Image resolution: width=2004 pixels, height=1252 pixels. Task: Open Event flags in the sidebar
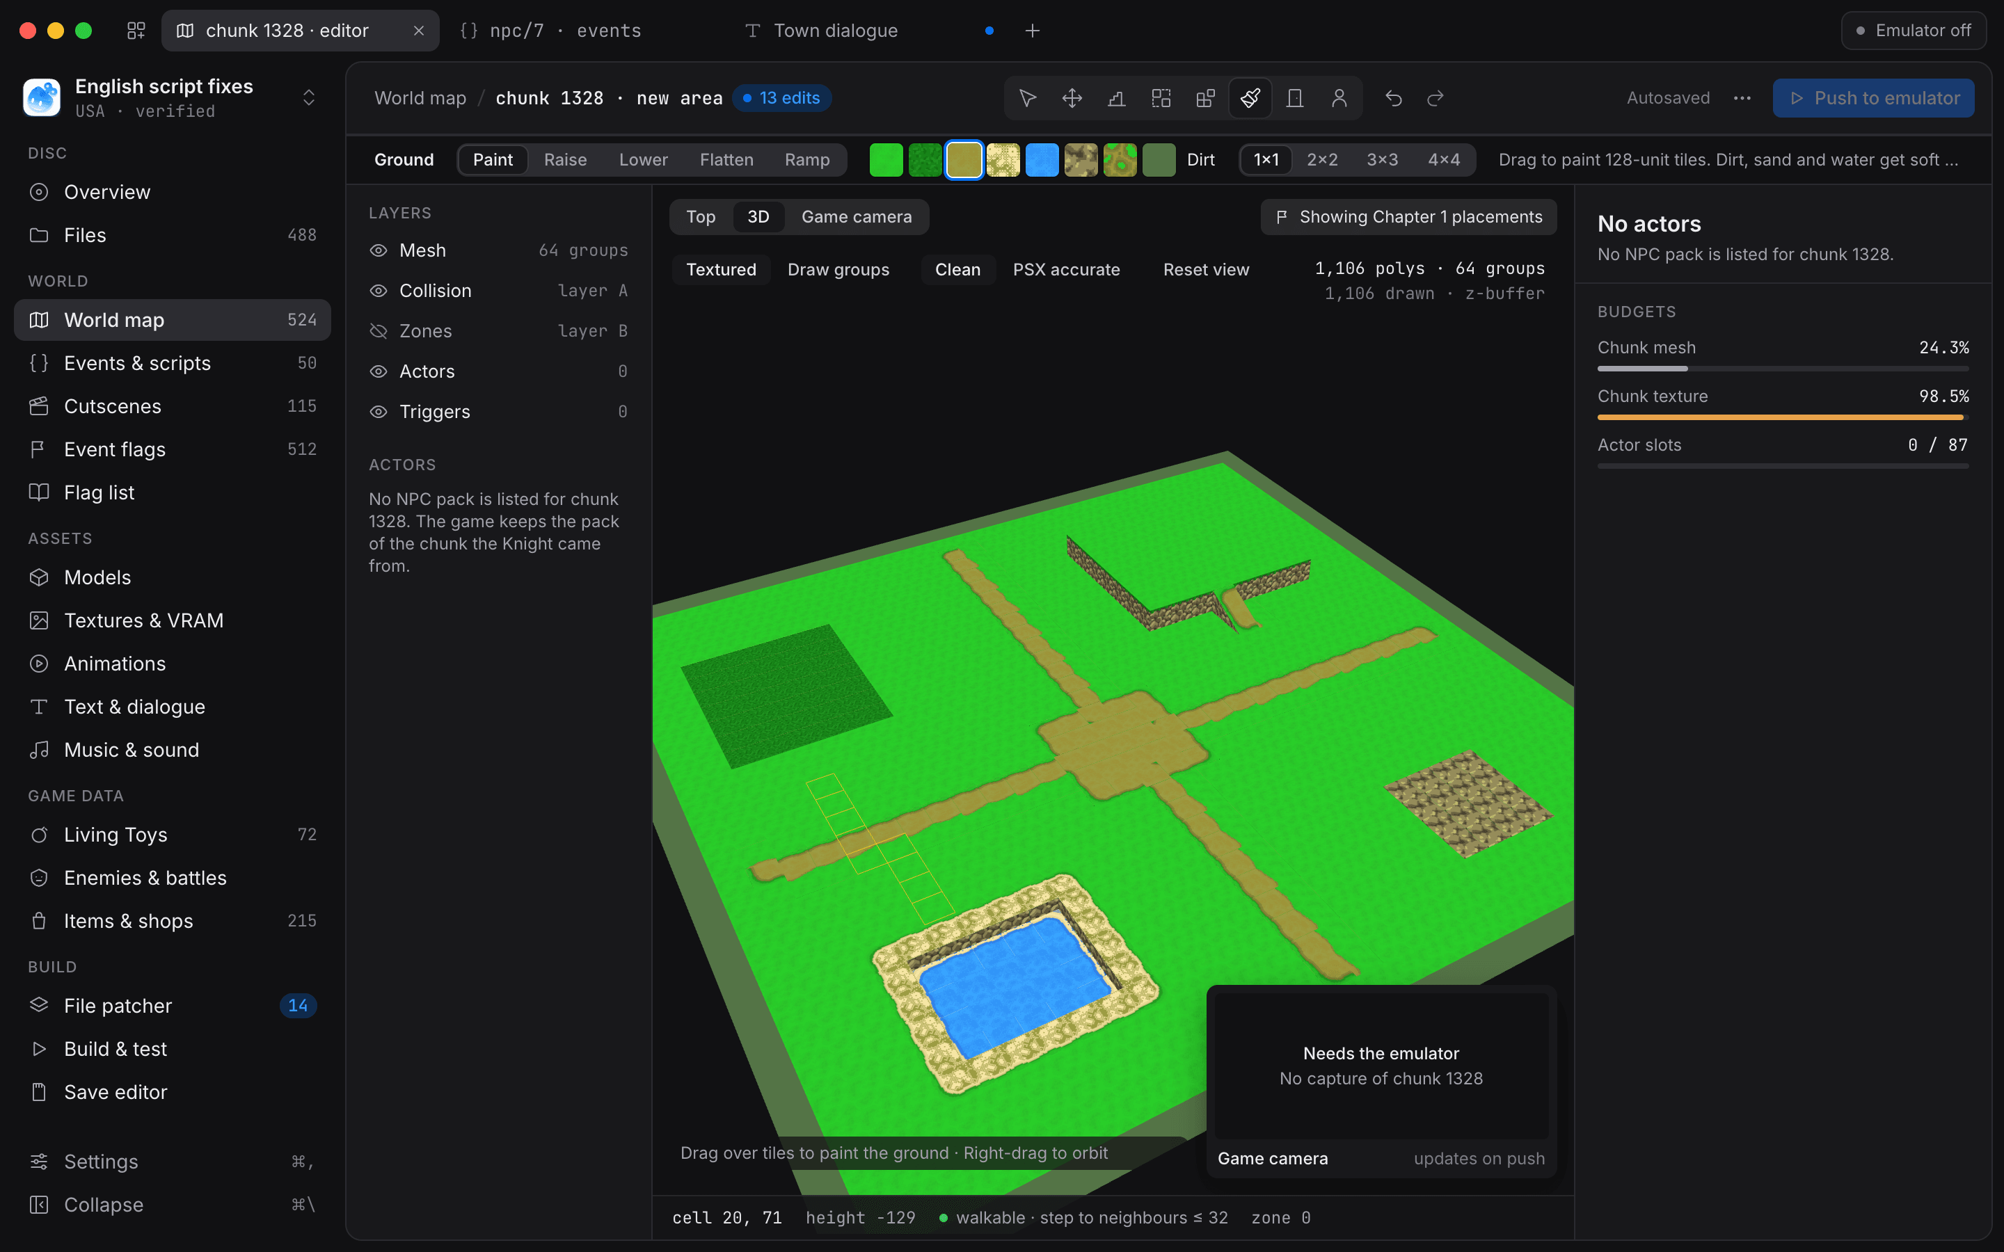click(x=173, y=449)
